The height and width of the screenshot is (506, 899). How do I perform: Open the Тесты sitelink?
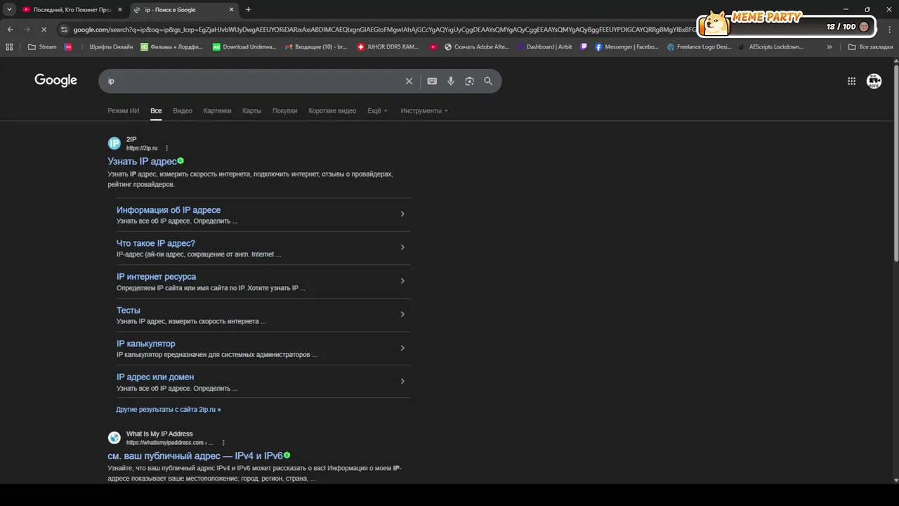click(x=129, y=310)
